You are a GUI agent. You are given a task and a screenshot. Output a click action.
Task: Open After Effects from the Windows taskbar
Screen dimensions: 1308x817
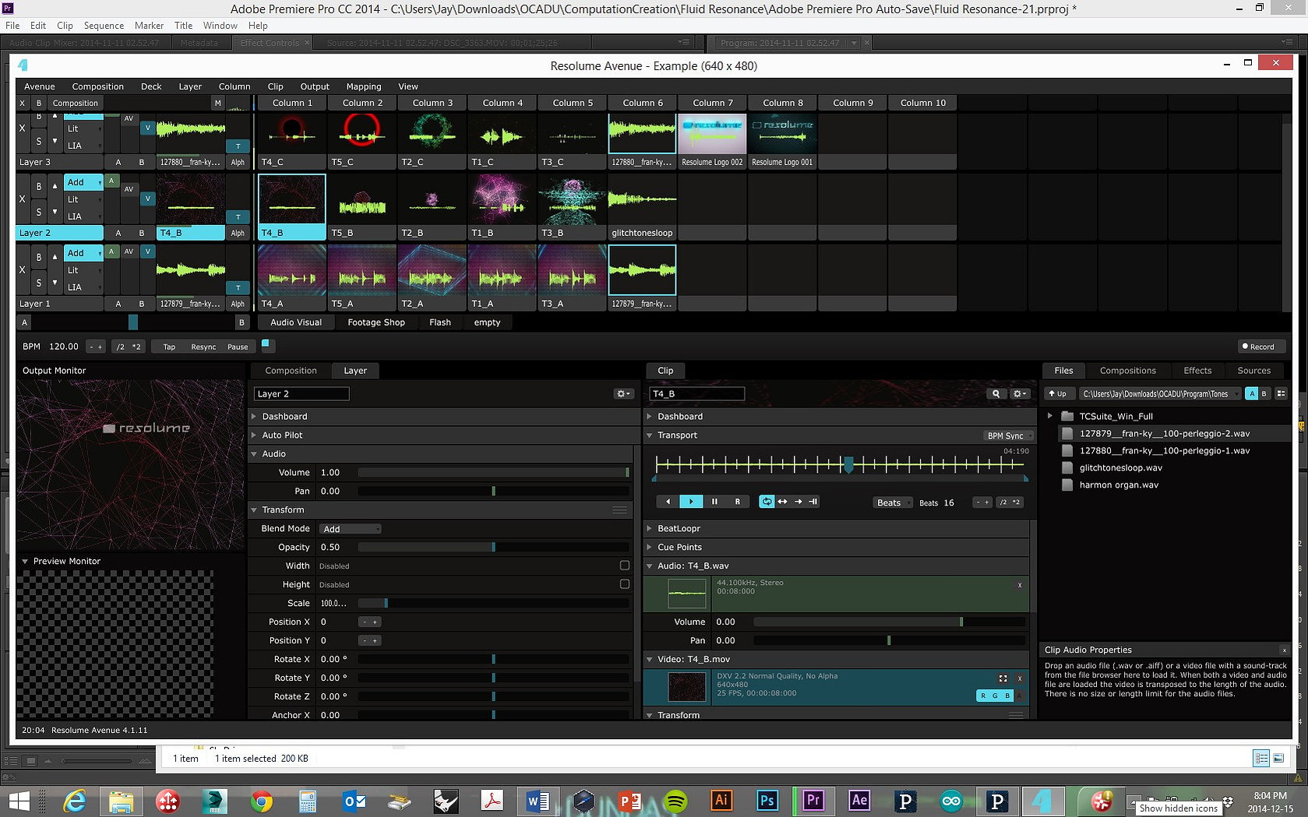point(859,801)
